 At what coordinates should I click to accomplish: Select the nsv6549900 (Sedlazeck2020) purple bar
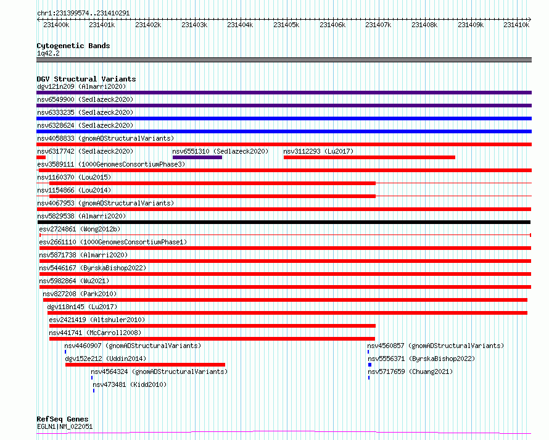point(284,106)
